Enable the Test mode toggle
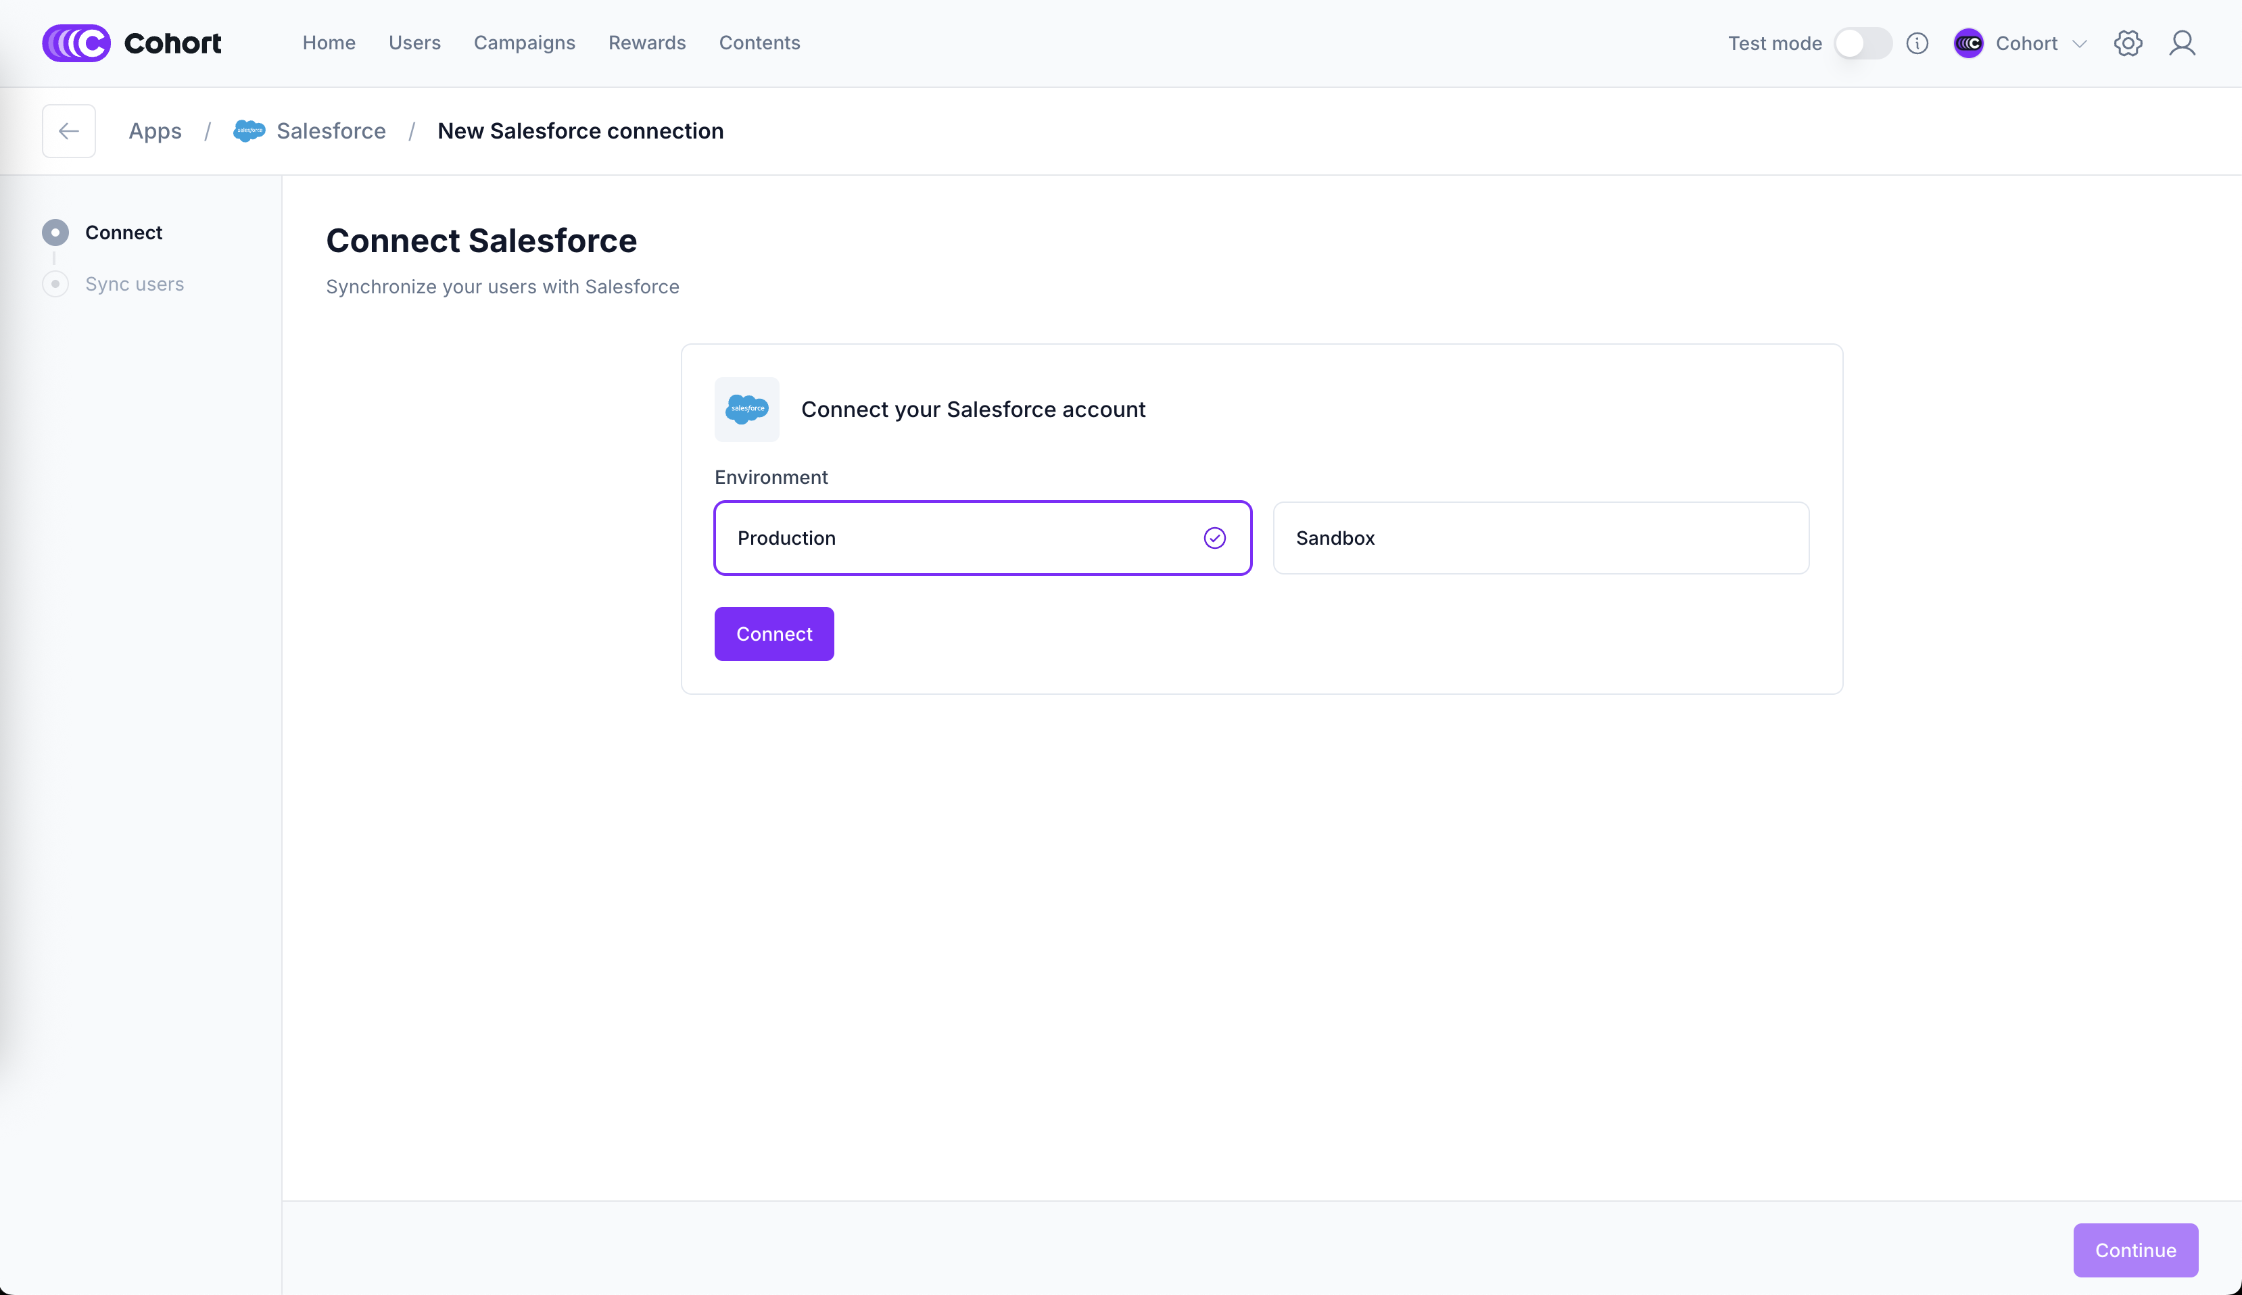2242x1295 pixels. [x=1862, y=43]
